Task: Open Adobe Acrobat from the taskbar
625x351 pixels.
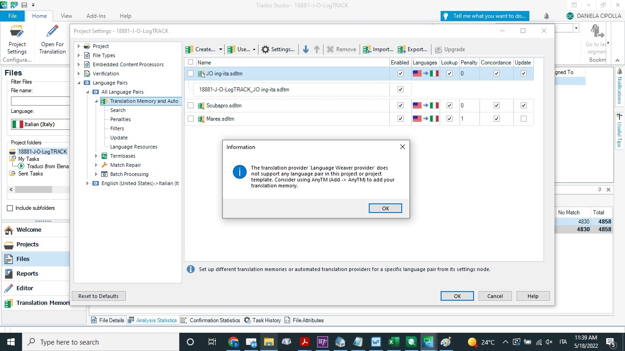Action: point(305,342)
